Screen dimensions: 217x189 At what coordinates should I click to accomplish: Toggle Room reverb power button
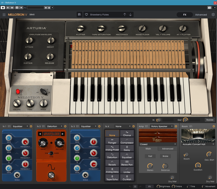pos(214,126)
